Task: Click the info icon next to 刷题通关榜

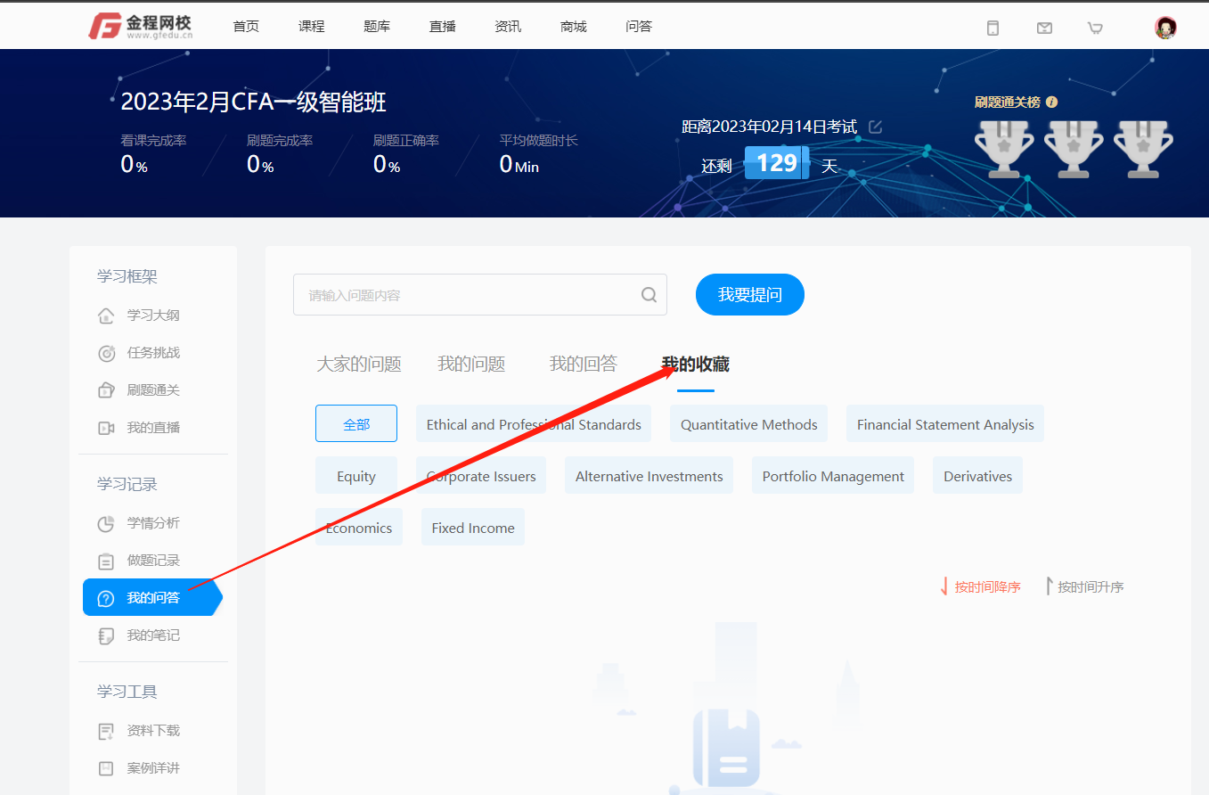Action: point(1051,102)
